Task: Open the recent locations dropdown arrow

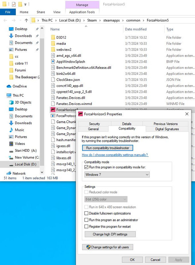Action: [x=20, y=21]
